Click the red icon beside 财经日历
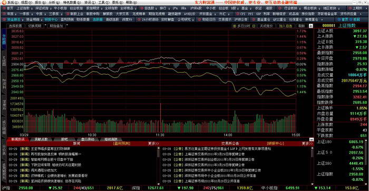Screen dimensions: 369x191 tap(199, 19)
